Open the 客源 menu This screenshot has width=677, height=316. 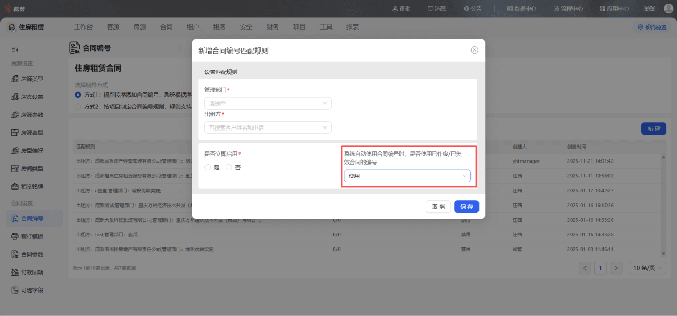point(113,27)
